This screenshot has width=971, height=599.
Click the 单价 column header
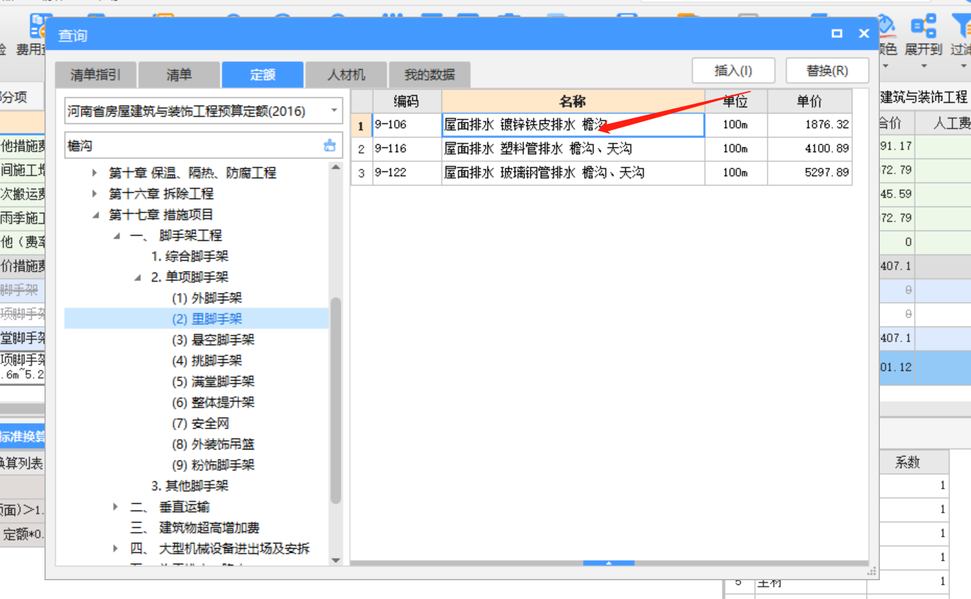point(810,102)
